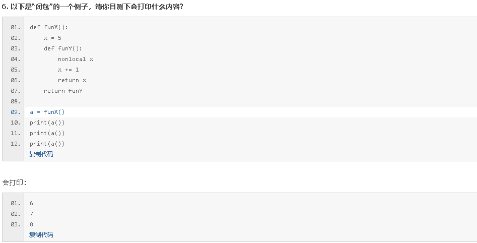Click the print(a()) call on line 10
Image resolution: width=477 pixels, height=243 pixels.
point(47,123)
